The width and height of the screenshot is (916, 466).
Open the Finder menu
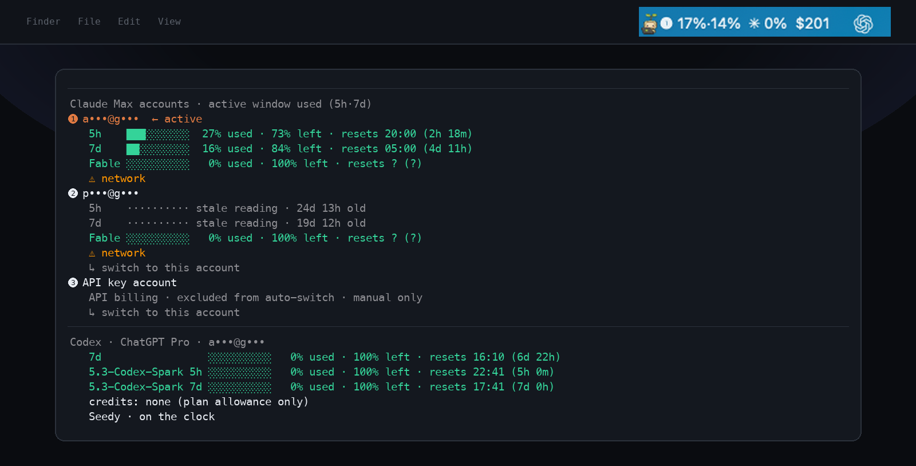[x=44, y=21]
